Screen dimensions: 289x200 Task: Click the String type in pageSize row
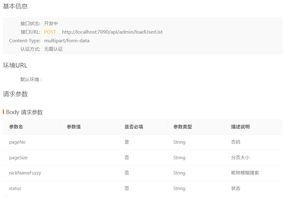tap(179, 158)
